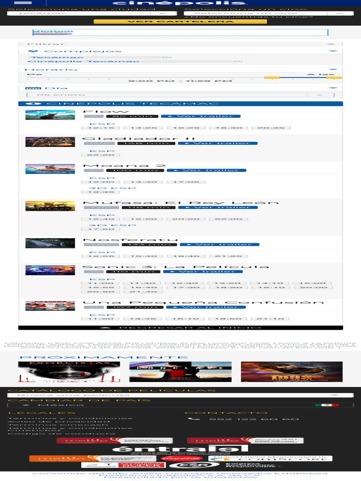Click the phone icon under Contacto
Screen dimensions: 361x481
click(x=194, y=419)
